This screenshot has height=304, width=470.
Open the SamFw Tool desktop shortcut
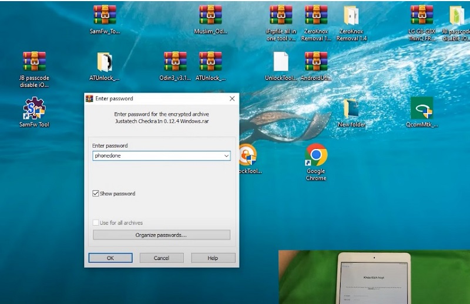(34, 109)
